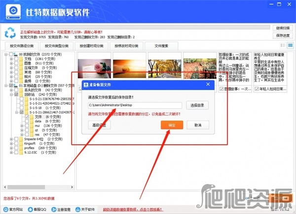Open 官方网站 from bottom bar
Screen dimensions: 296x214
pos(13,210)
